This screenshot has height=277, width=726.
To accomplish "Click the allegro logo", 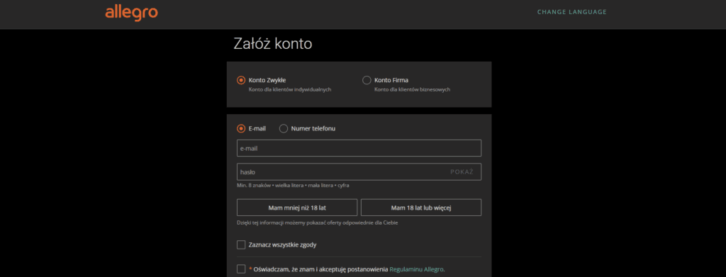I will pyautogui.click(x=131, y=13).
